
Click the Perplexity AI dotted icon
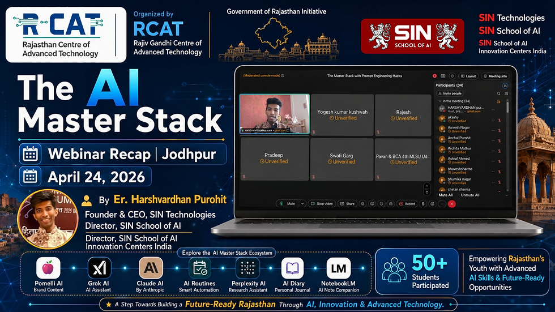tap(248, 268)
